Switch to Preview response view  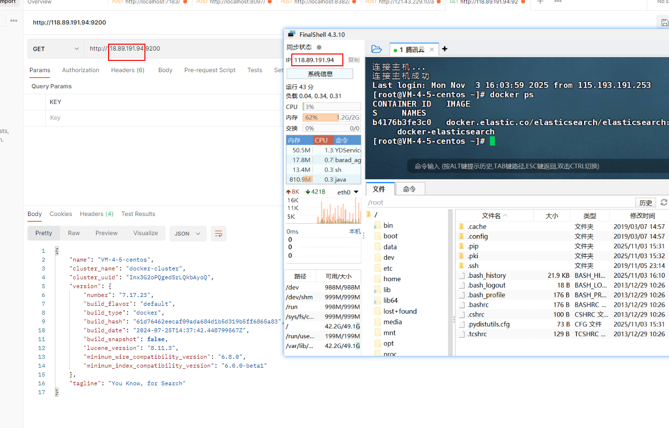pyautogui.click(x=107, y=233)
